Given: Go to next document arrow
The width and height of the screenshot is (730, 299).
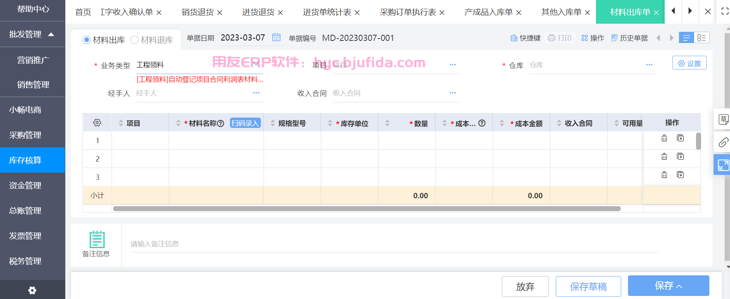Looking at the screenshot, I should click(x=672, y=38).
